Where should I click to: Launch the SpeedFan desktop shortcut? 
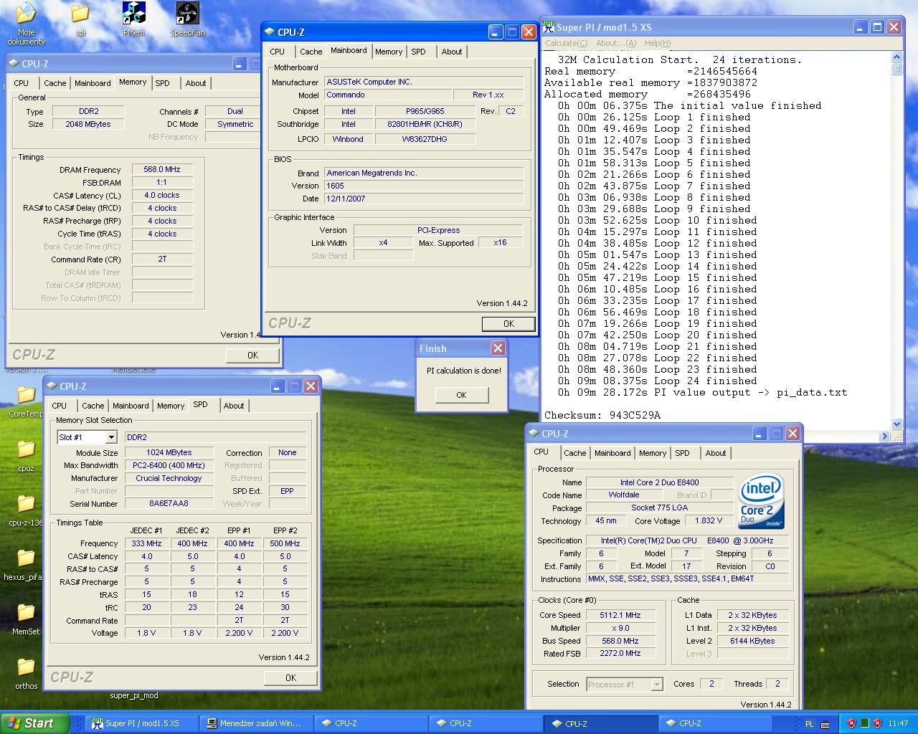coord(187,19)
